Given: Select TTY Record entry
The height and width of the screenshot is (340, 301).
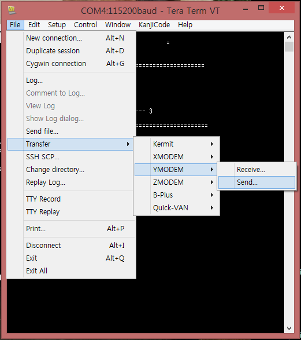Looking at the screenshot, I should click(x=71, y=199).
